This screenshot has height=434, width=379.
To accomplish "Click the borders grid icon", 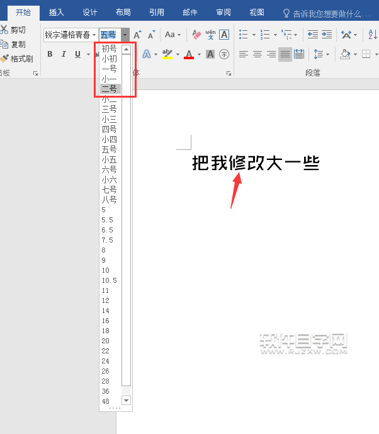I will pyautogui.click(x=366, y=54).
